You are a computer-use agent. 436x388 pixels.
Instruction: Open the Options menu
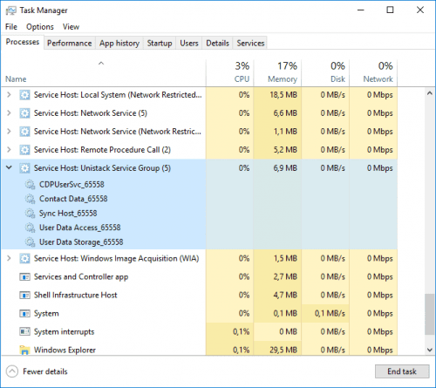pos(40,27)
